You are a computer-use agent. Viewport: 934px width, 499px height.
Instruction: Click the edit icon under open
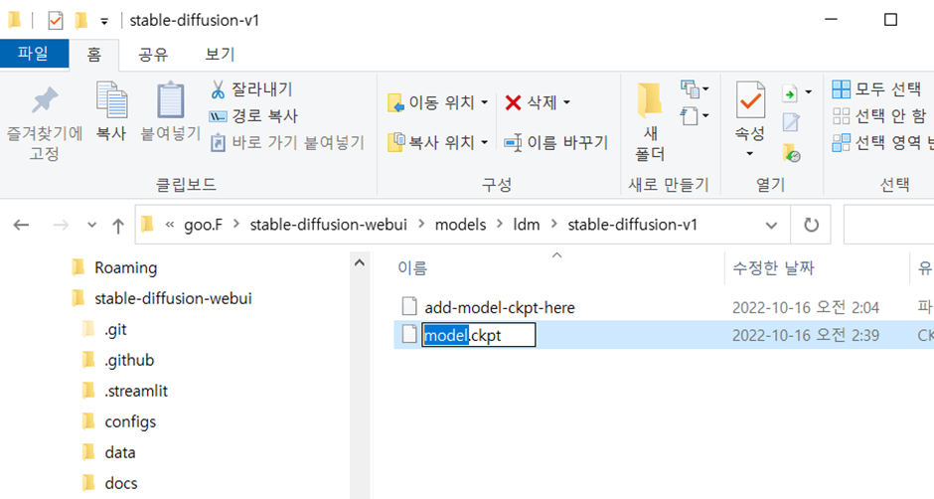(x=791, y=122)
